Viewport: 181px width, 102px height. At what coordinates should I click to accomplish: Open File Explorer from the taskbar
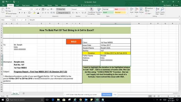click(58, 100)
